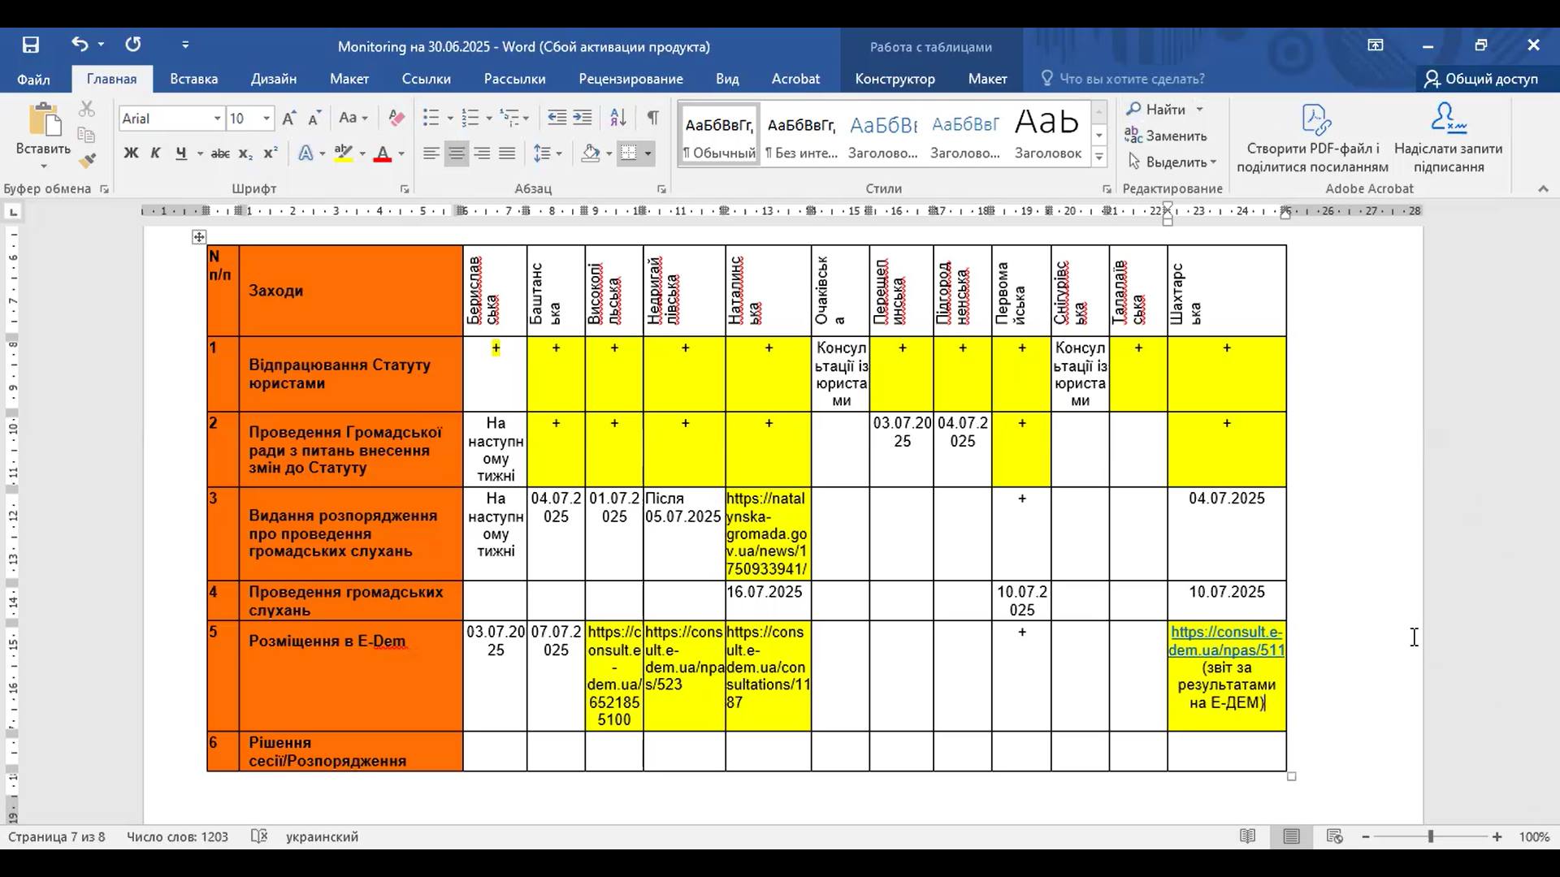Toggle bold formatting Ж
The image size is (1560, 877).
pos(131,153)
